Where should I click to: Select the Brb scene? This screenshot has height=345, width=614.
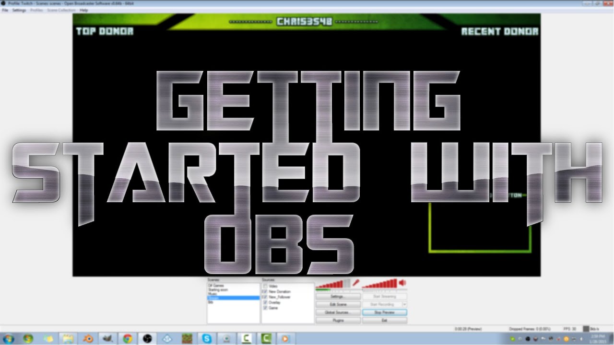[210, 302]
